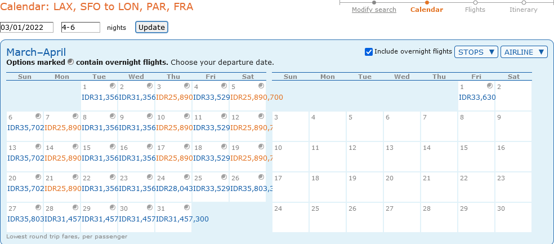Open the STOPS filter dropdown

(x=476, y=52)
